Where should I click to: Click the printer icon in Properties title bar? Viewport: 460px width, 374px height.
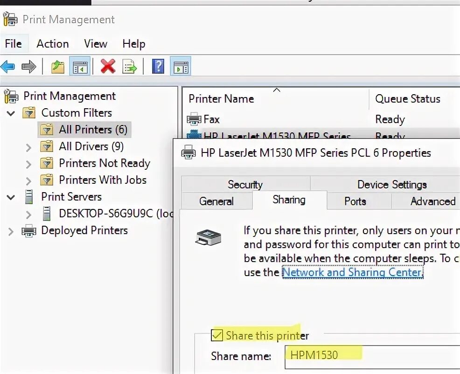[x=188, y=152]
